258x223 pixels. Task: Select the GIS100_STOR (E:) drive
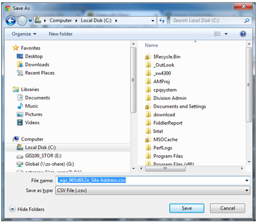[43, 156]
